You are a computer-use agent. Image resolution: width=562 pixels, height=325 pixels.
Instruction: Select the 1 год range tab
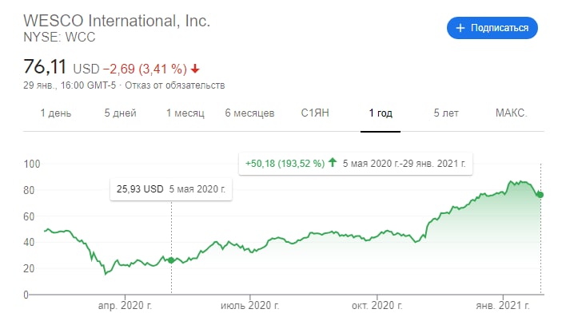click(381, 113)
